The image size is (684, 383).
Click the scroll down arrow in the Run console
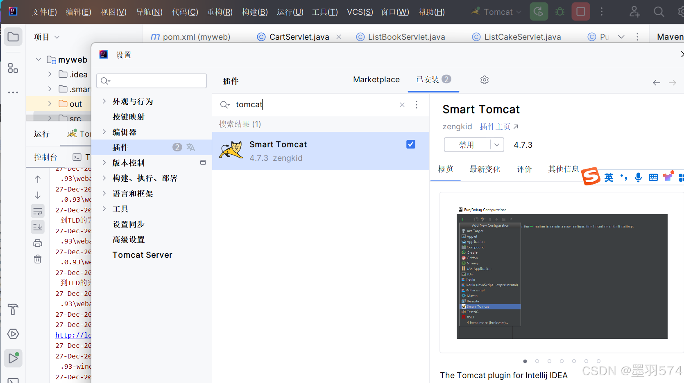(x=38, y=195)
